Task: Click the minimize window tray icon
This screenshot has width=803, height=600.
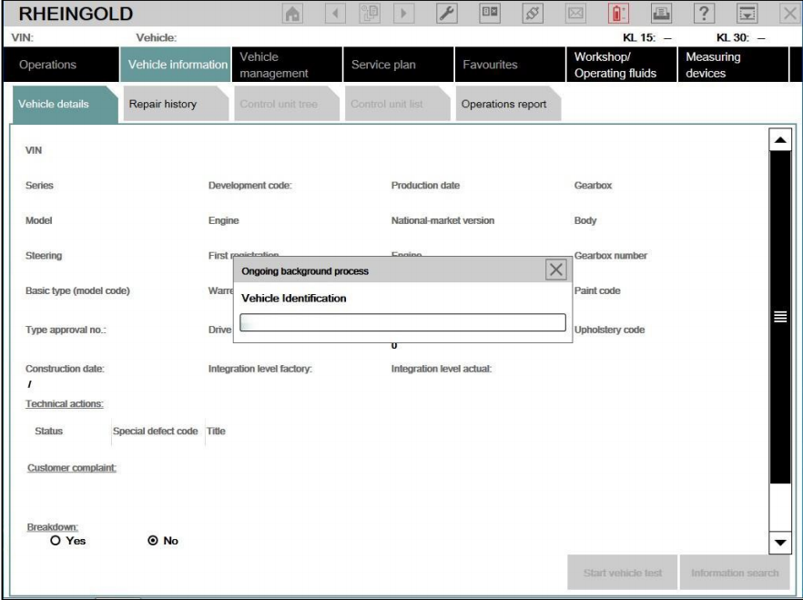Action: point(747,14)
